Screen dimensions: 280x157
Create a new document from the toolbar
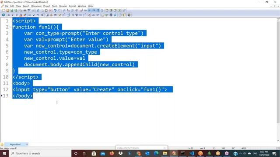click(x=3, y=10)
